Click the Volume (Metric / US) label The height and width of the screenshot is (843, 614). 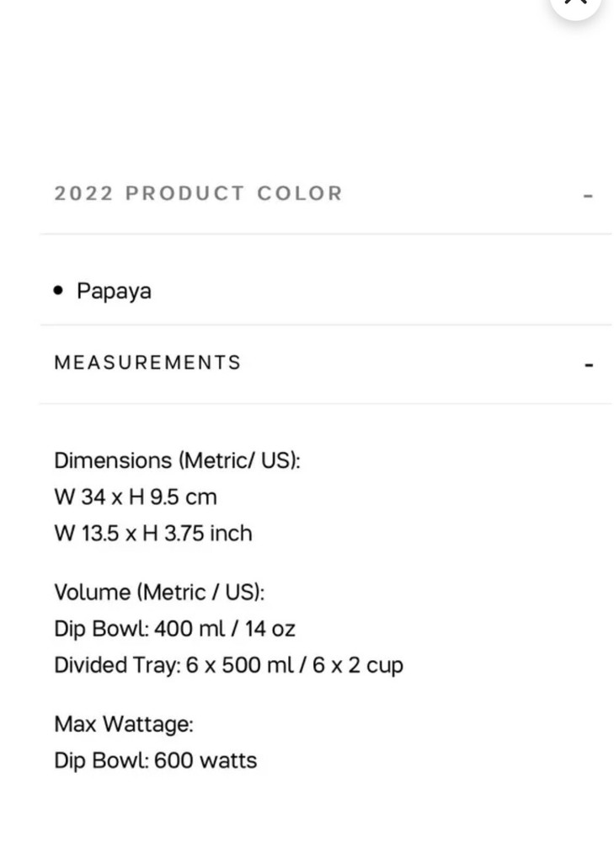point(159,592)
